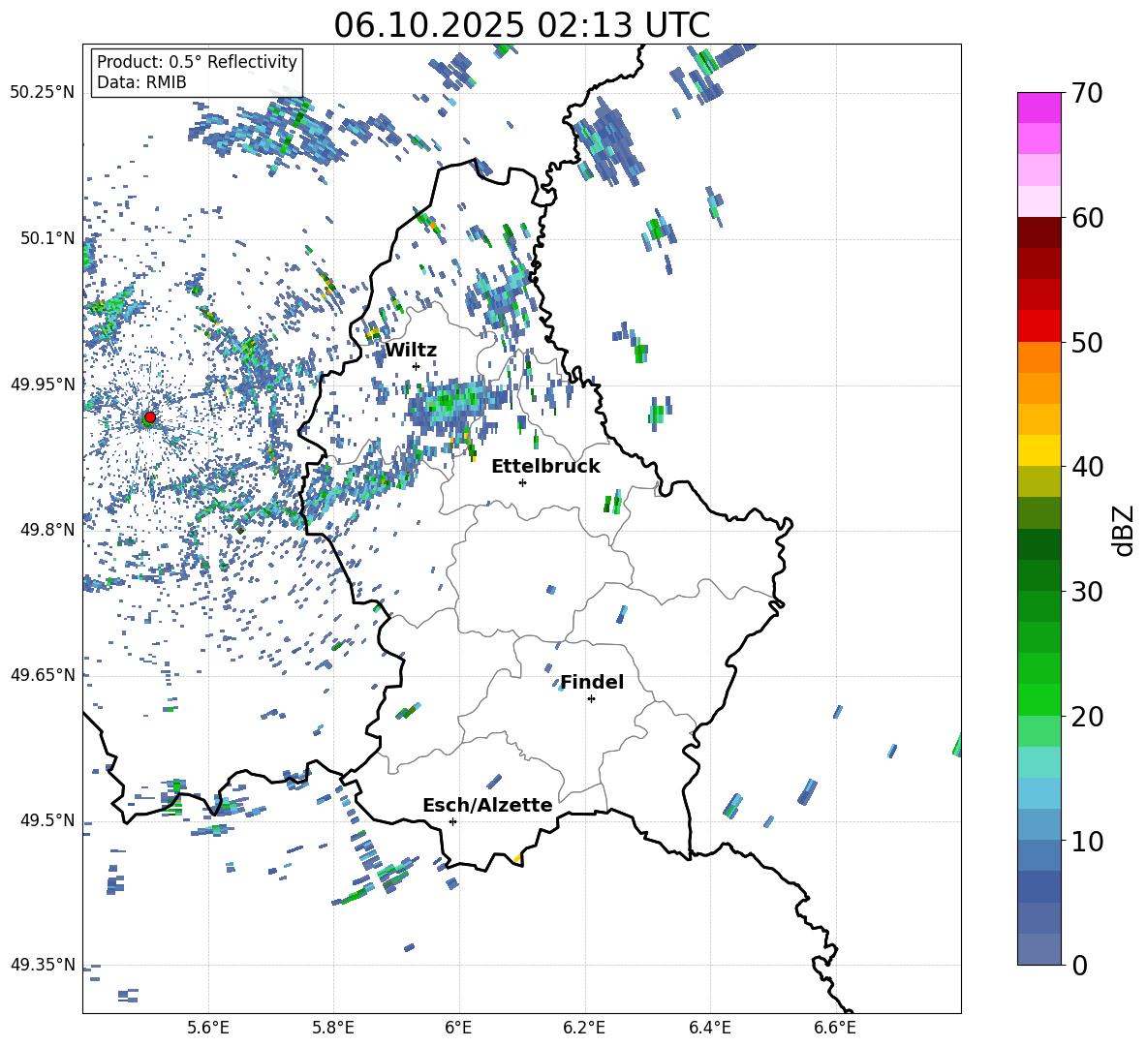Click the 50.25°N latitude tick label
The width and height of the screenshot is (1147, 1047).
coord(42,93)
